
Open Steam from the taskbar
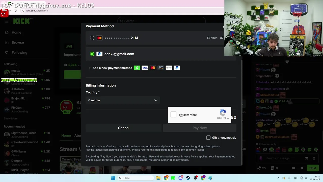tap(188, 178)
